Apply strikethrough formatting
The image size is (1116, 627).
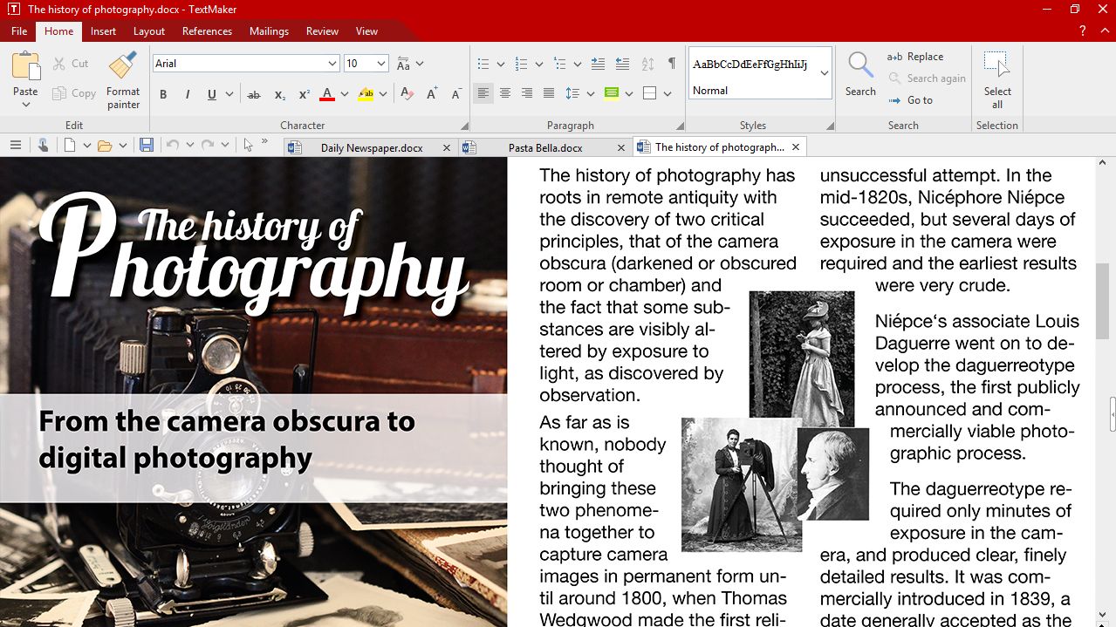point(254,94)
